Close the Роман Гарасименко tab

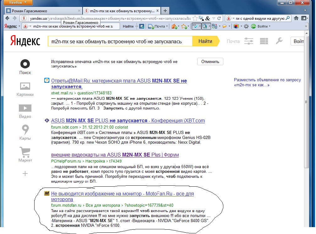79,11
